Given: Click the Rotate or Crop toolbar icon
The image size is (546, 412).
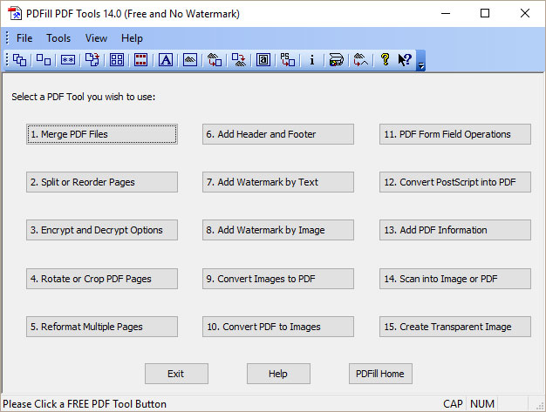Looking at the screenshot, I should 92,60.
